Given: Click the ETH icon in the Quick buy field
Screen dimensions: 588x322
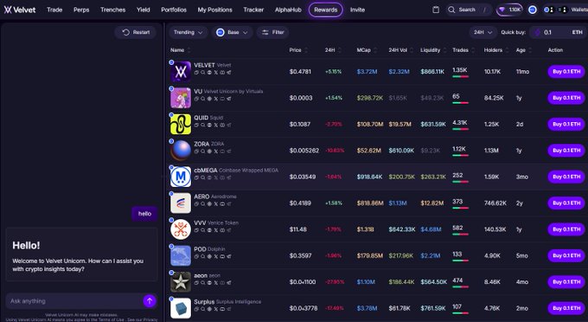Looking at the screenshot, I should [537, 32].
